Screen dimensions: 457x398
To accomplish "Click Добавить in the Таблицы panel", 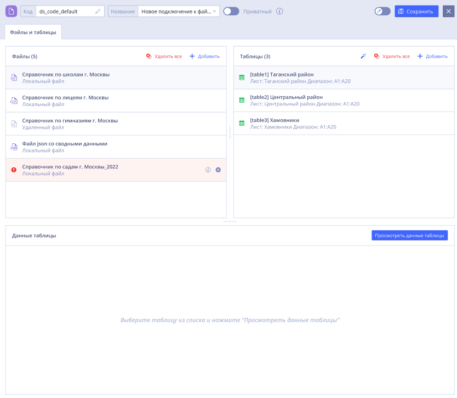I will (432, 56).
